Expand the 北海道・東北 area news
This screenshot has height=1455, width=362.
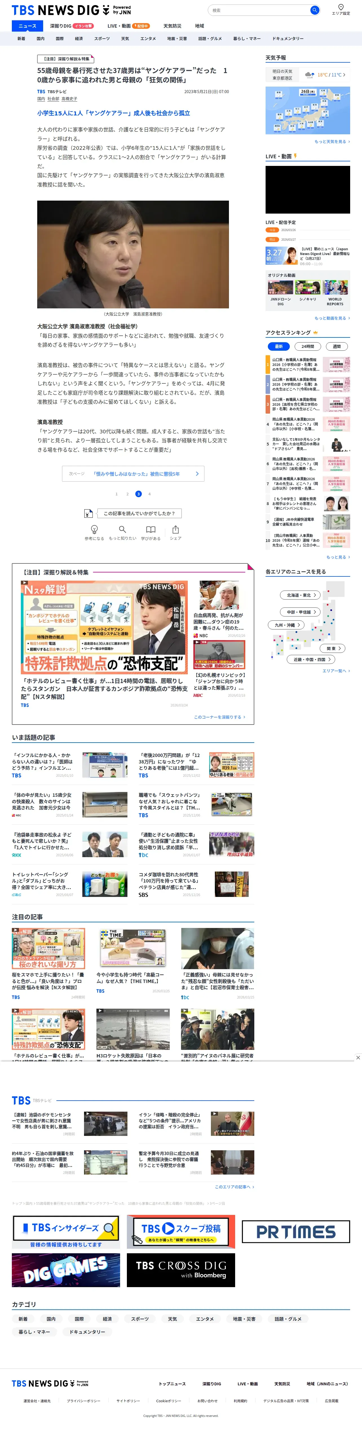301,595
